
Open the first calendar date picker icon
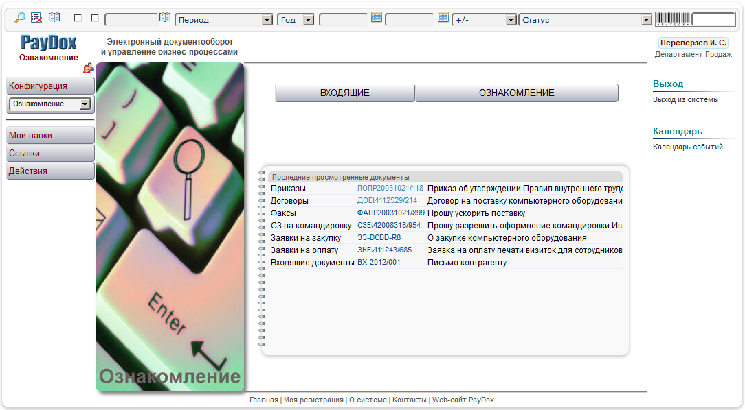click(x=376, y=18)
